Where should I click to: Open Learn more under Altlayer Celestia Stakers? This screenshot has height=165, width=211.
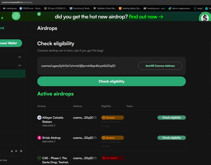(49, 125)
